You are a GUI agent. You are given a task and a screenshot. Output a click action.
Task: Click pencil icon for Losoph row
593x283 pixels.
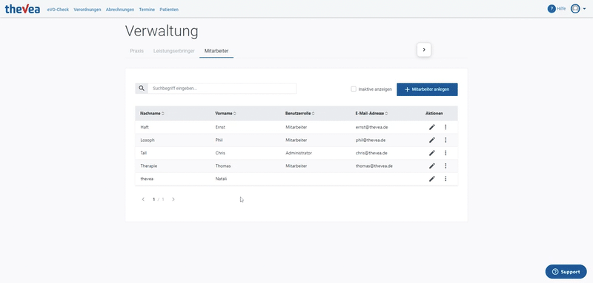[432, 140]
